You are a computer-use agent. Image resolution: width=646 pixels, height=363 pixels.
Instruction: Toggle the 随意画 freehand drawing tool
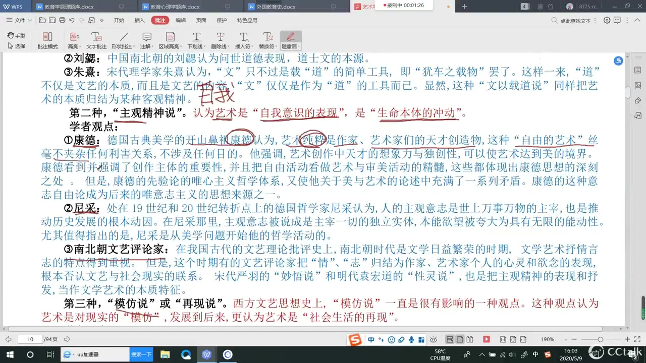pyautogui.click(x=290, y=41)
